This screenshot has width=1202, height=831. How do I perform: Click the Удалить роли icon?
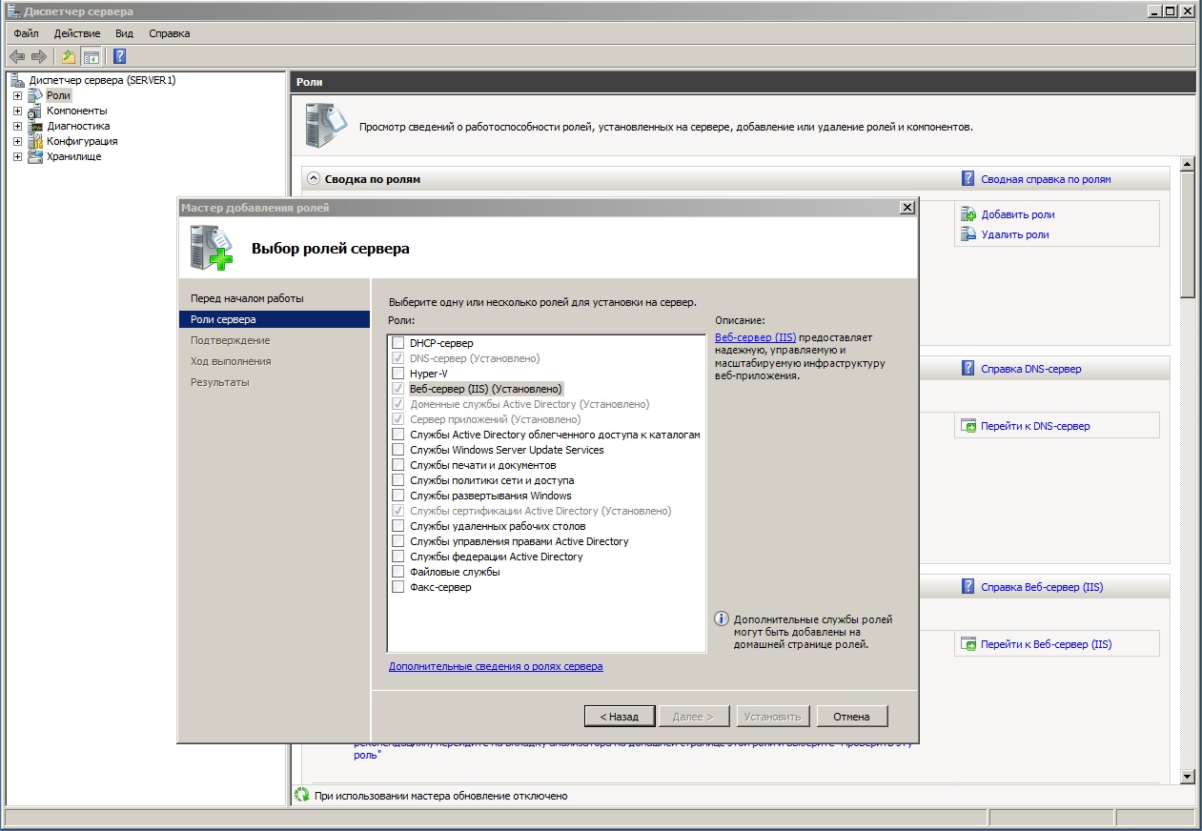(x=968, y=234)
